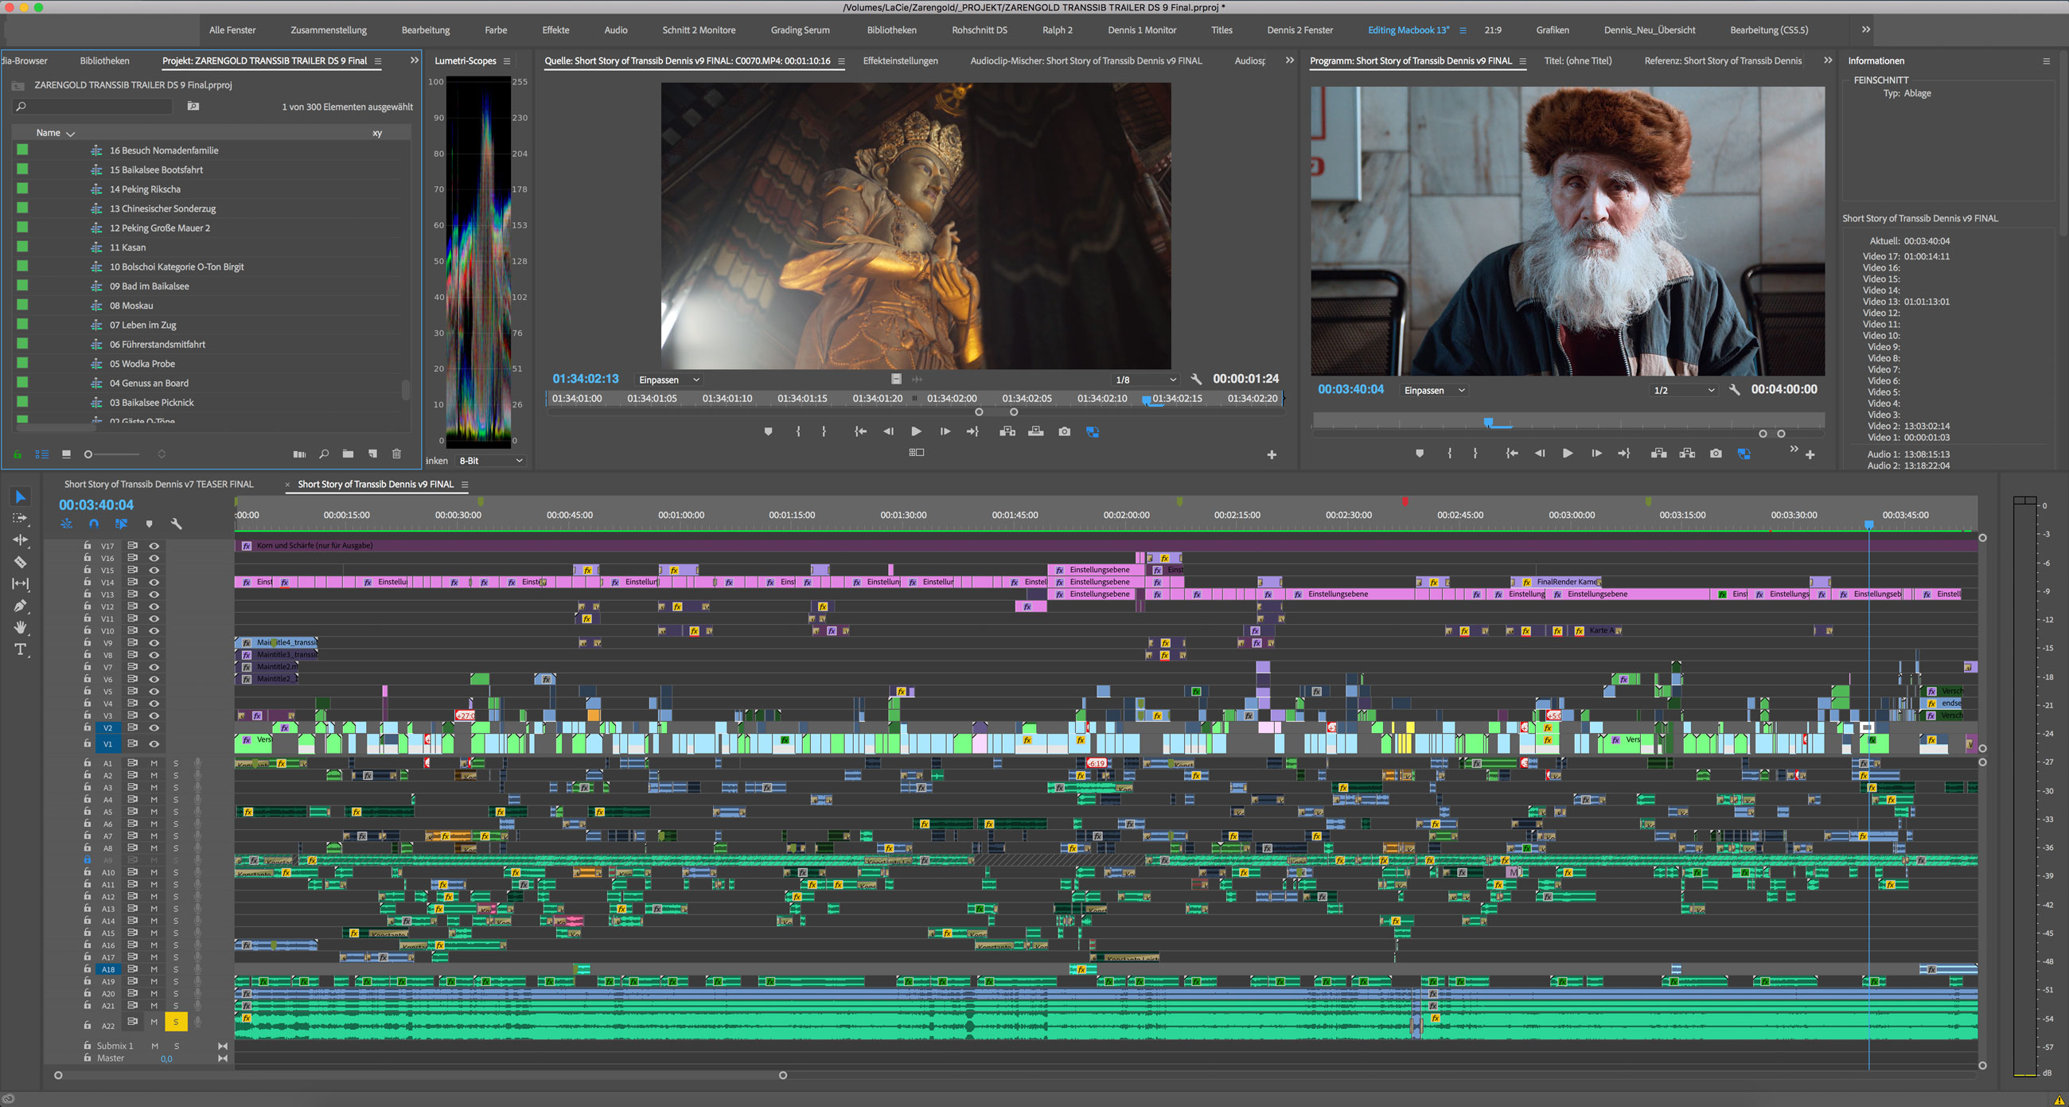Screen dimensions: 2069x1107
Task: Open the 'Short Story of Transsib Dennis v7 TEASER FINAL' sequence tab
Action: coord(158,484)
